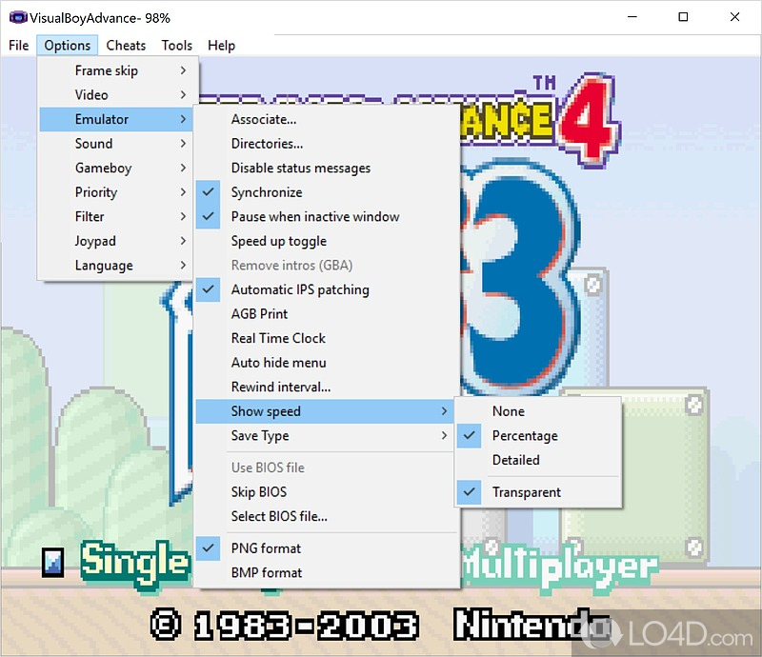The image size is (762, 657).
Task: Toggle Transparent speed display
Action: (526, 492)
